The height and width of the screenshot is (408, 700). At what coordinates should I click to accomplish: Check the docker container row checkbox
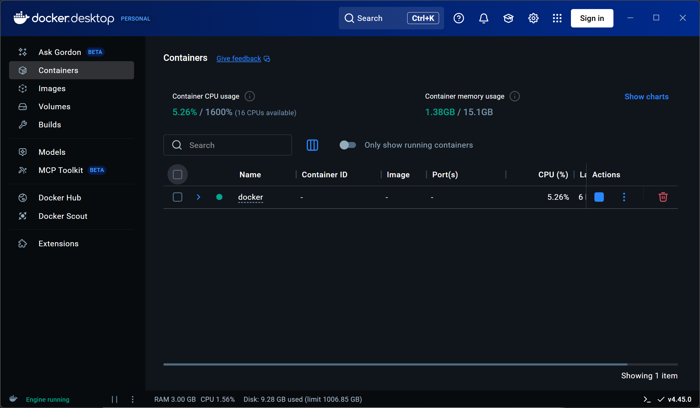point(177,197)
